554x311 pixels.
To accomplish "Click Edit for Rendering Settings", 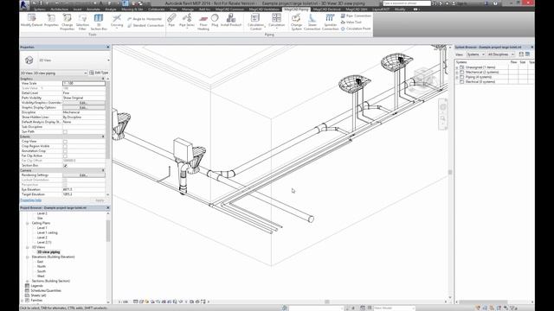I will (x=83, y=175).
